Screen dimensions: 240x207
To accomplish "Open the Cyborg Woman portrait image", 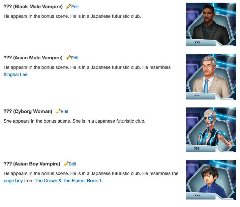I will (x=211, y=130).
